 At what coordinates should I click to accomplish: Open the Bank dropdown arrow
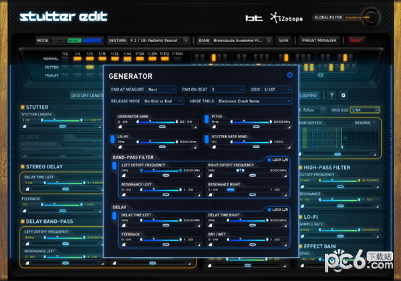[x=269, y=40]
